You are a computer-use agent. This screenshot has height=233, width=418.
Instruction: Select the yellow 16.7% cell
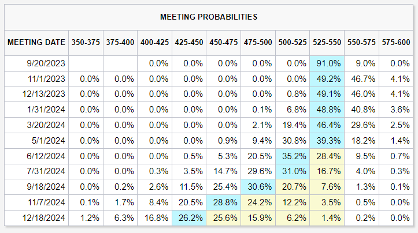pyautogui.click(x=327, y=172)
